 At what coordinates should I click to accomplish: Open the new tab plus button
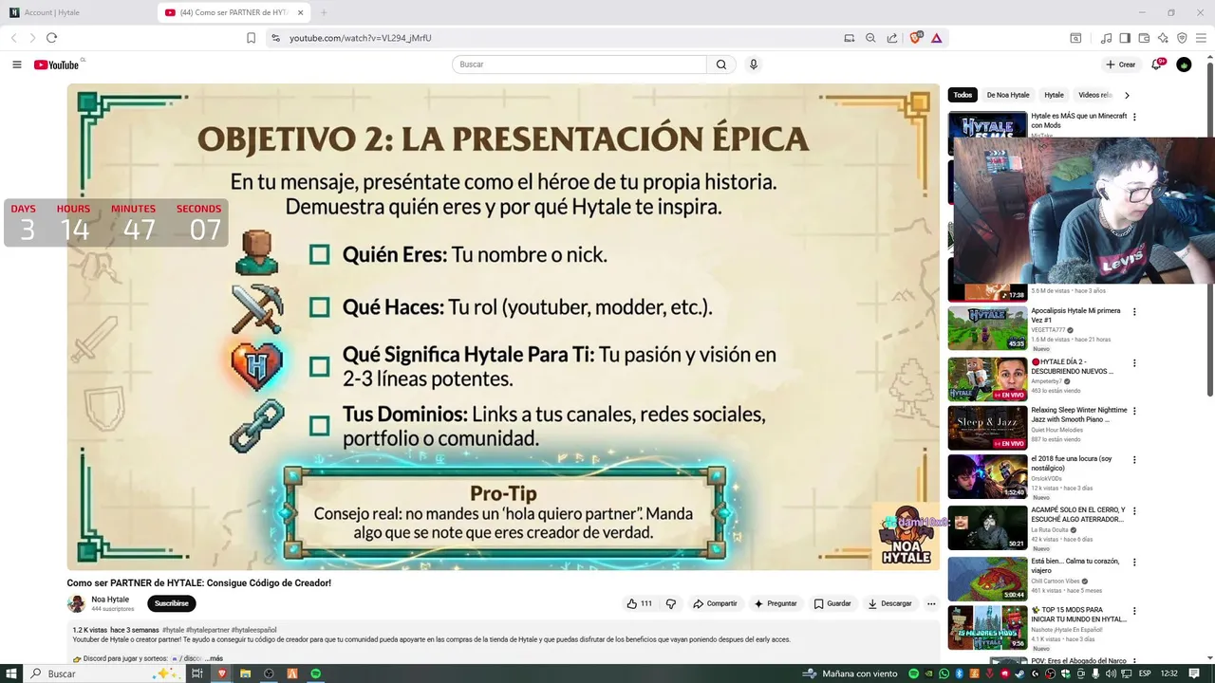click(x=324, y=12)
